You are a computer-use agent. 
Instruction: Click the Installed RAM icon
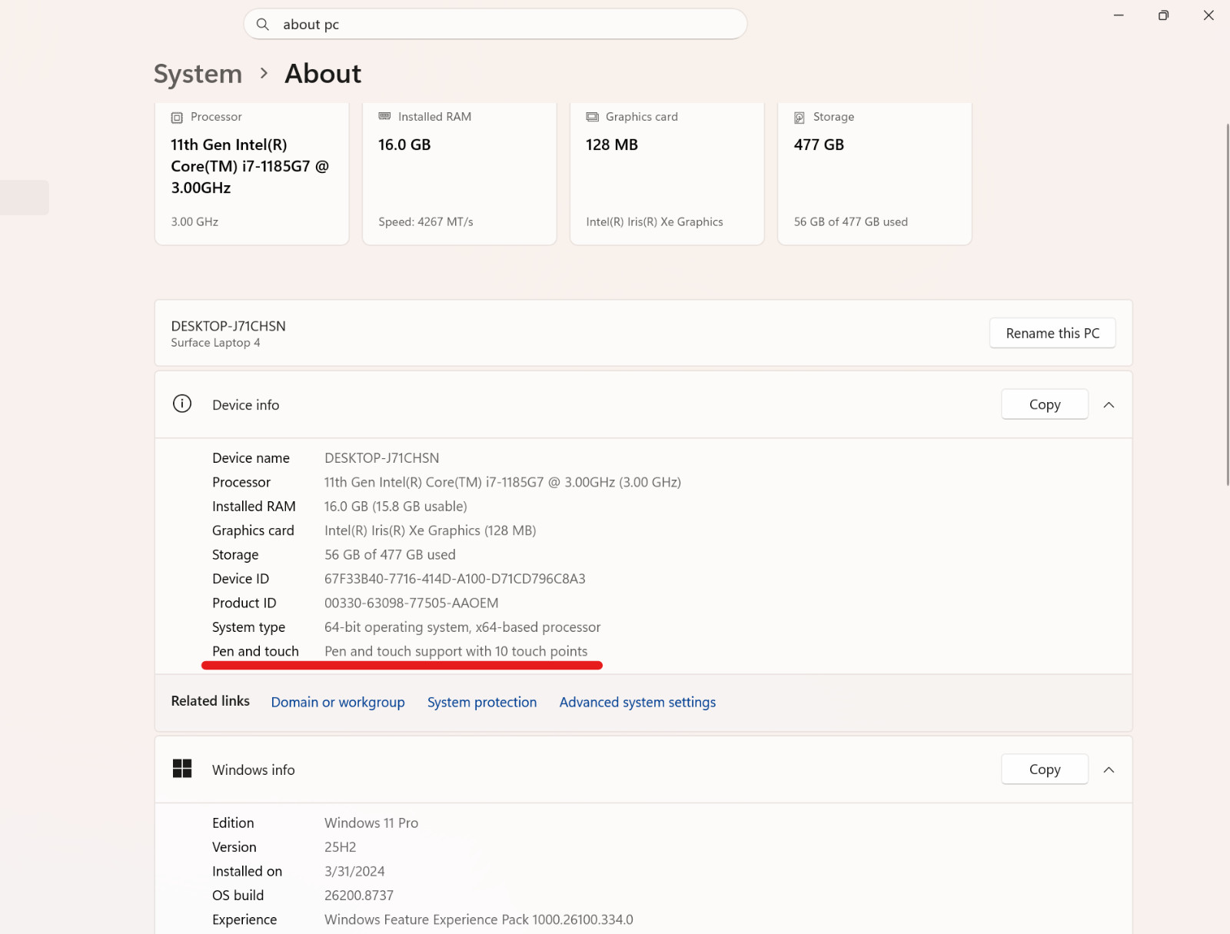pos(384,116)
